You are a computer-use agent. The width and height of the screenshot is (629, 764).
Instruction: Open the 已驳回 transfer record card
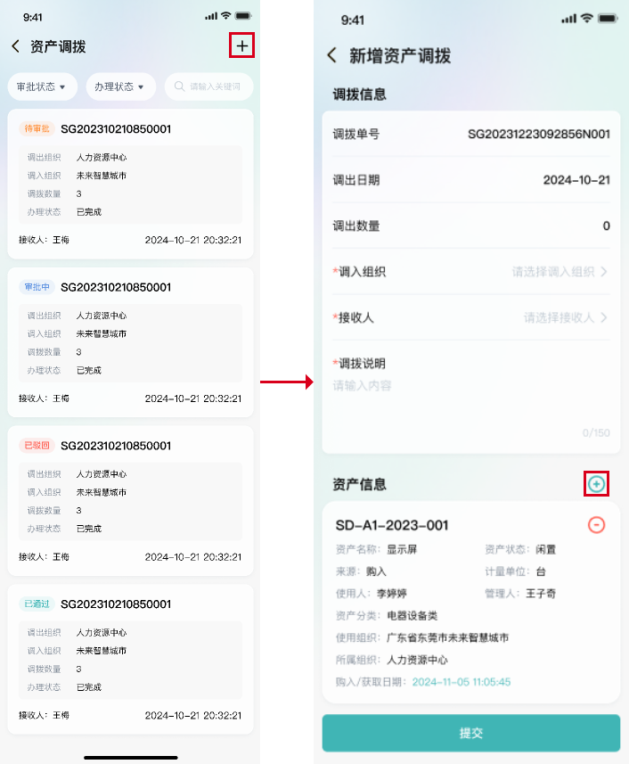[x=130, y=500]
